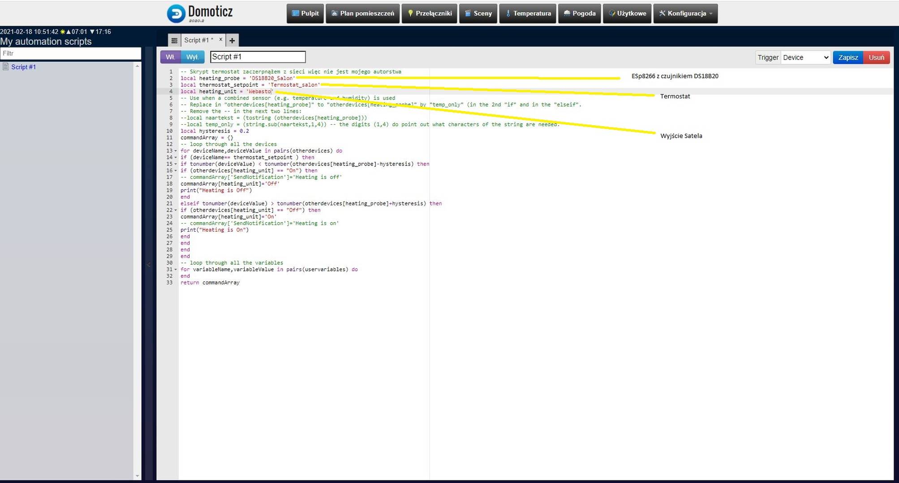Save the script with Zapisz button
The width and height of the screenshot is (899, 483).
point(848,57)
